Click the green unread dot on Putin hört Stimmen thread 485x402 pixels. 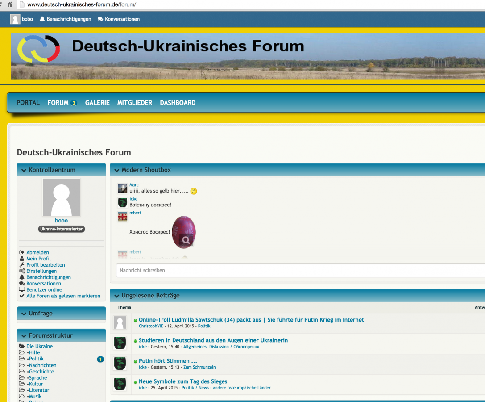pyautogui.click(x=135, y=361)
